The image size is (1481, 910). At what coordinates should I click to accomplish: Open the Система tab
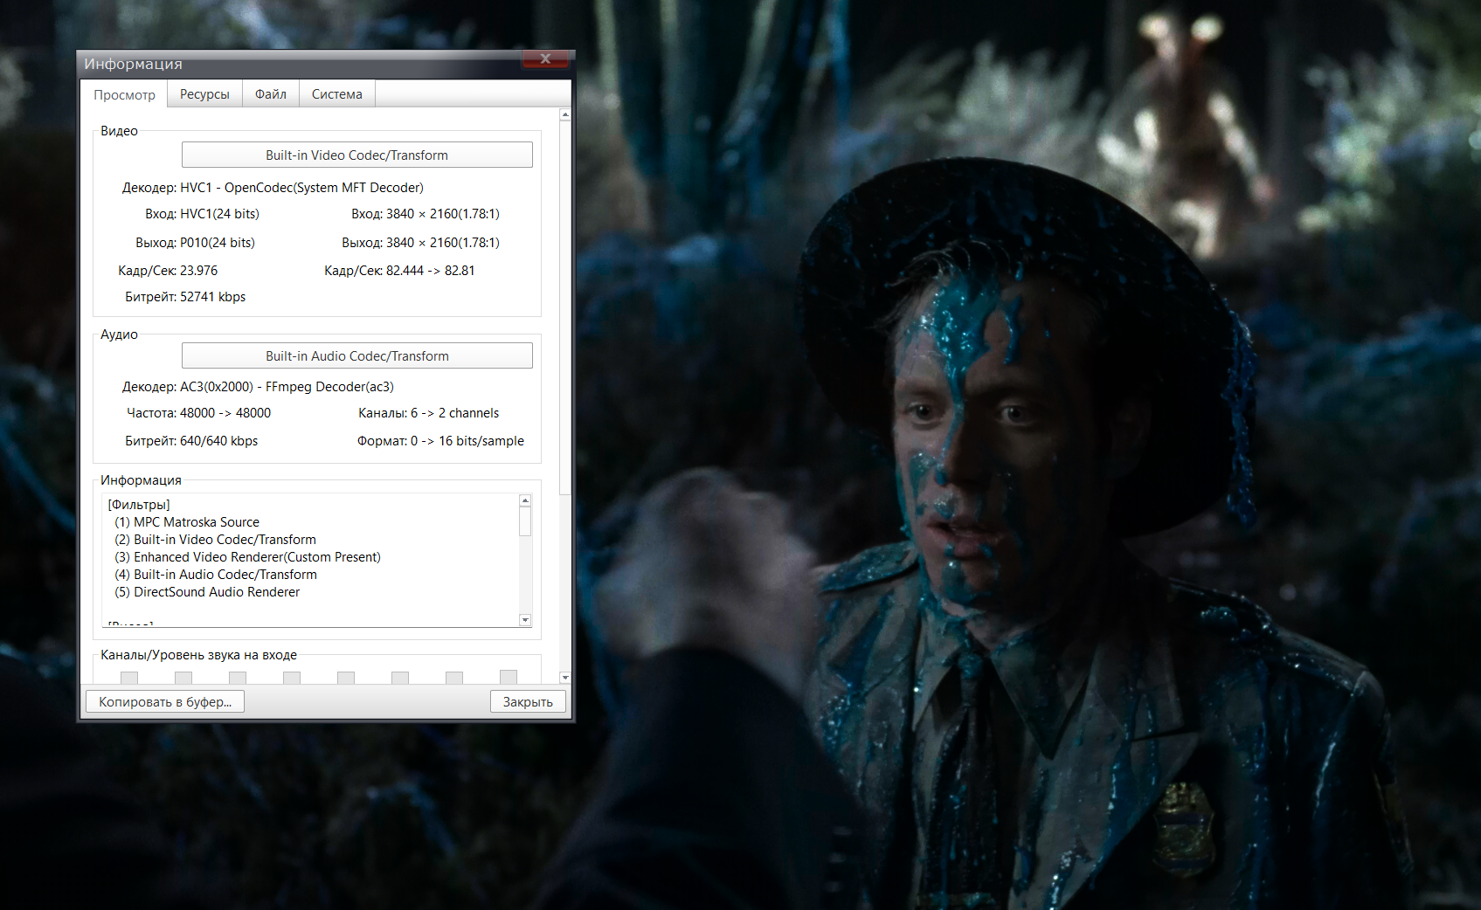(337, 93)
